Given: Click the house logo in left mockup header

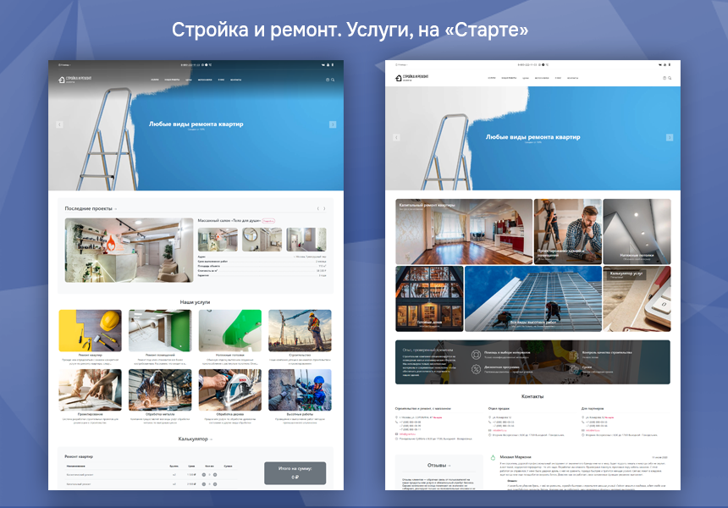Looking at the screenshot, I should pos(62,80).
